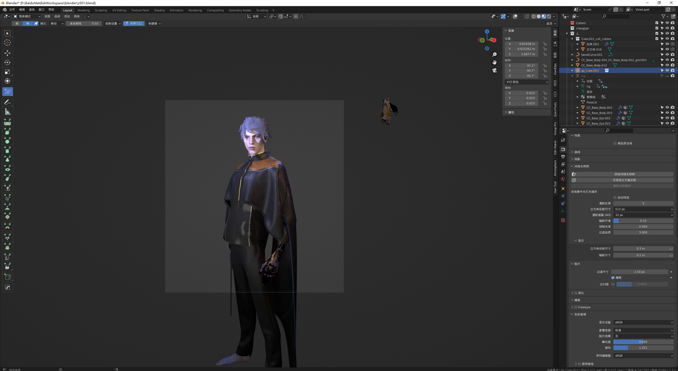
Task: Open the 物体模式 mode dropdown
Action: [27, 17]
